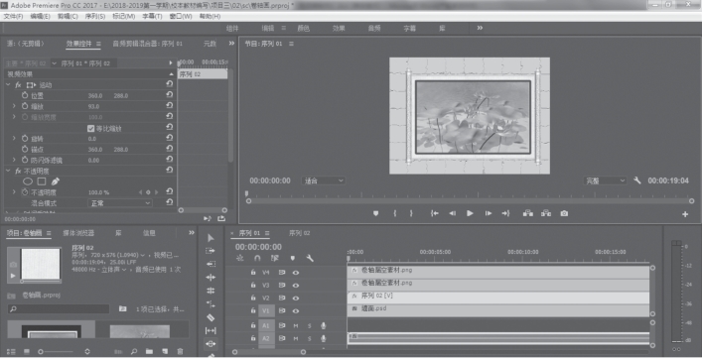The height and width of the screenshot is (358, 702).
Task: Hide track V4 with its eye icon
Action: coord(296,272)
